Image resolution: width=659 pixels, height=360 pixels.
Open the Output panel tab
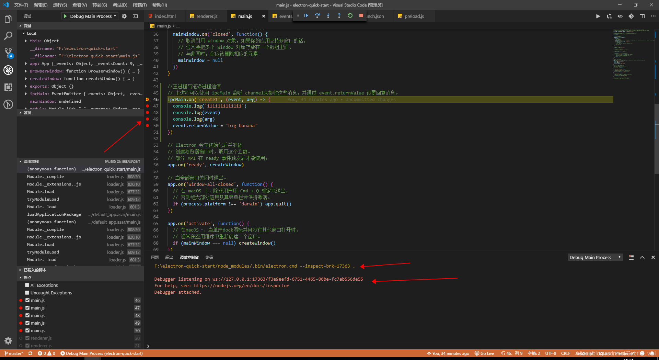[169, 257]
